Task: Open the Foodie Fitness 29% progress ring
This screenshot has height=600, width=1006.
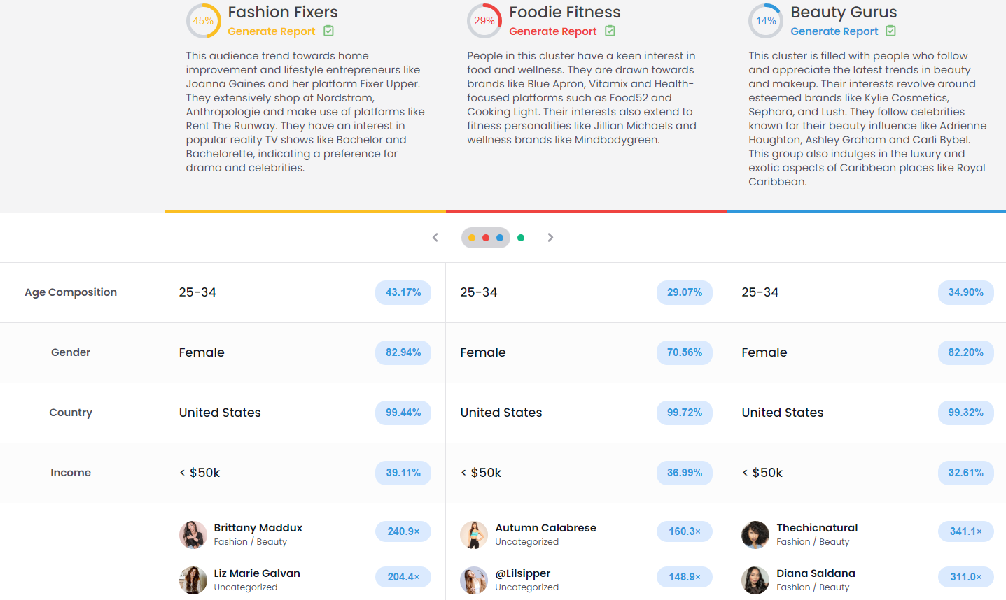Action: click(484, 21)
